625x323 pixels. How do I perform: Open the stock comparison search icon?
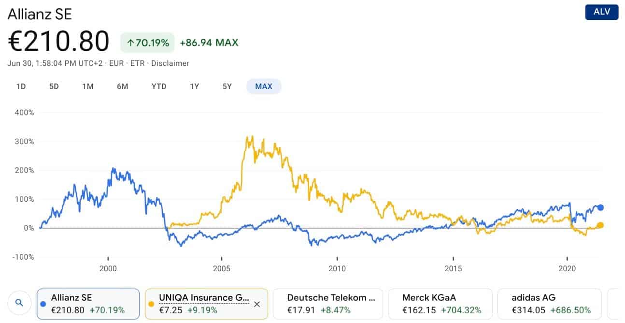[x=19, y=303]
